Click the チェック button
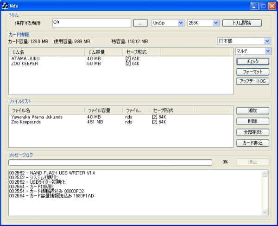The height and width of the screenshot is (226, 278). pyautogui.click(x=253, y=61)
